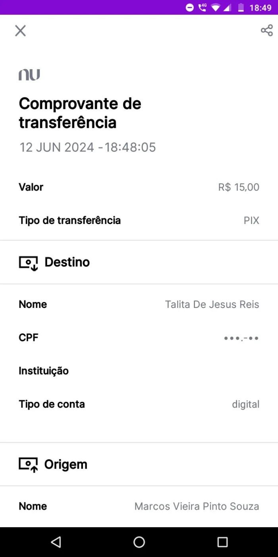Select the Destino section header

click(139, 262)
